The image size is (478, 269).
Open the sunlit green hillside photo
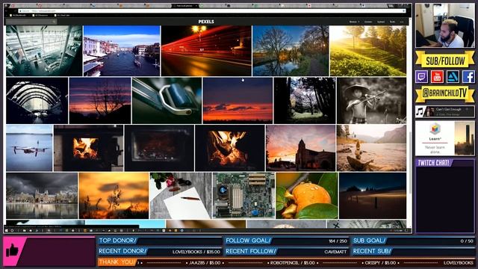pos(368,51)
